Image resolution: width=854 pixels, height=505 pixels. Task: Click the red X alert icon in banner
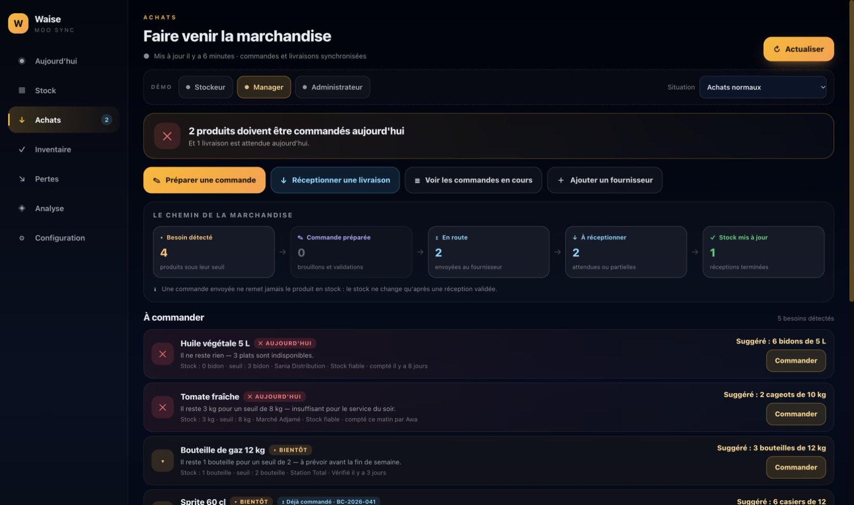click(167, 136)
